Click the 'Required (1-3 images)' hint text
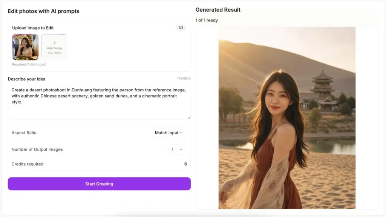 (29, 64)
